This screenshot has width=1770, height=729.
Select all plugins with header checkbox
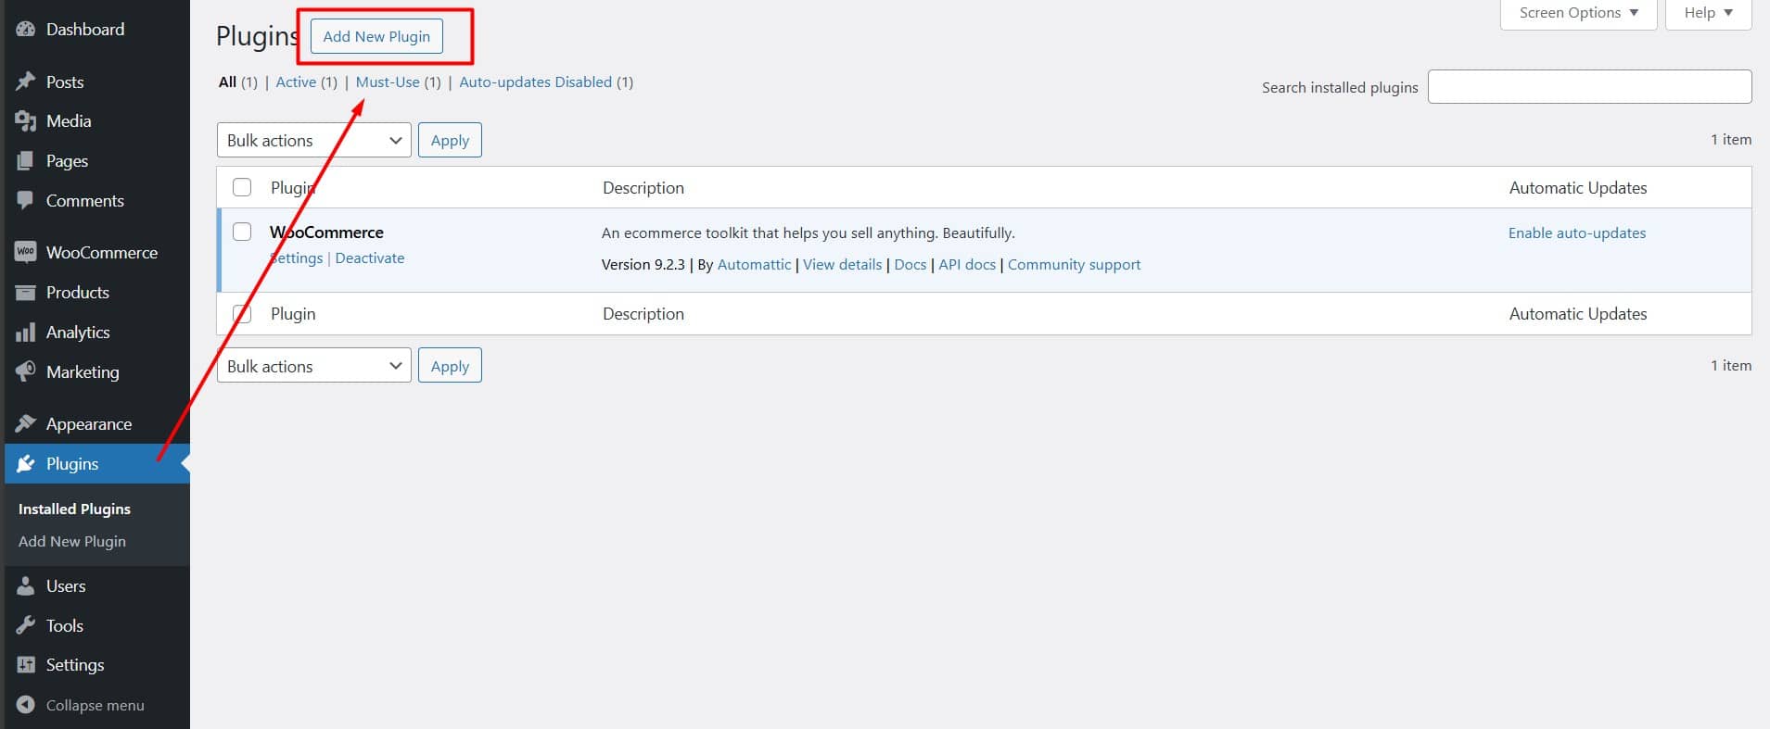(242, 187)
